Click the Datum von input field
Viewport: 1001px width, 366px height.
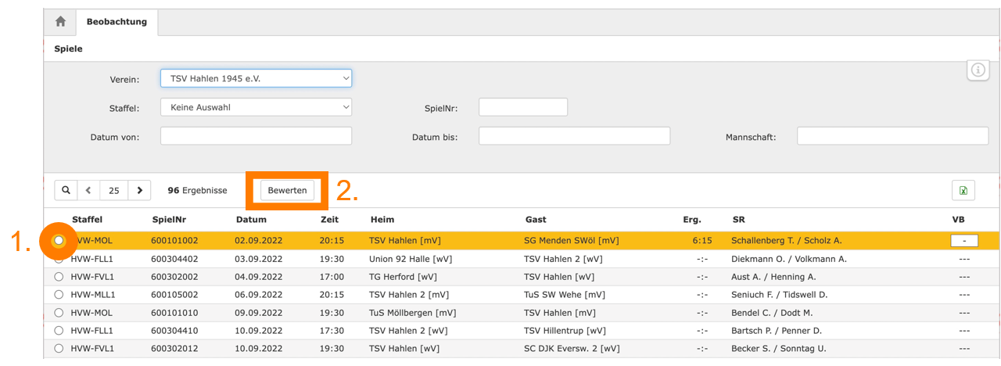coord(256,136)
